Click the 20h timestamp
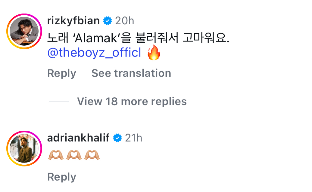 point(124,21)
